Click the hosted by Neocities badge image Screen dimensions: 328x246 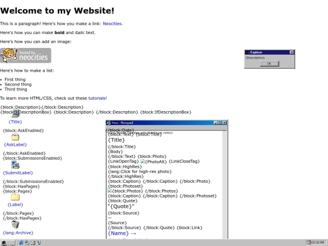(26, 56)
